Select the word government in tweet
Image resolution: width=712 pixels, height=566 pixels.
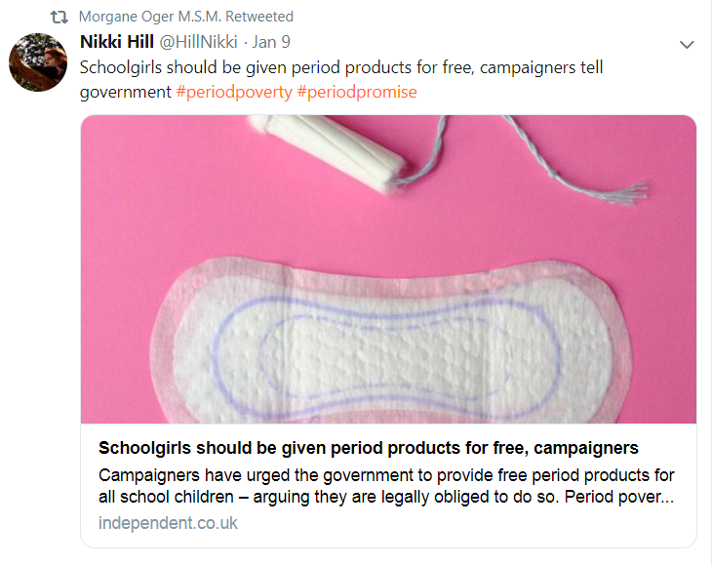[x=125, y=92]
